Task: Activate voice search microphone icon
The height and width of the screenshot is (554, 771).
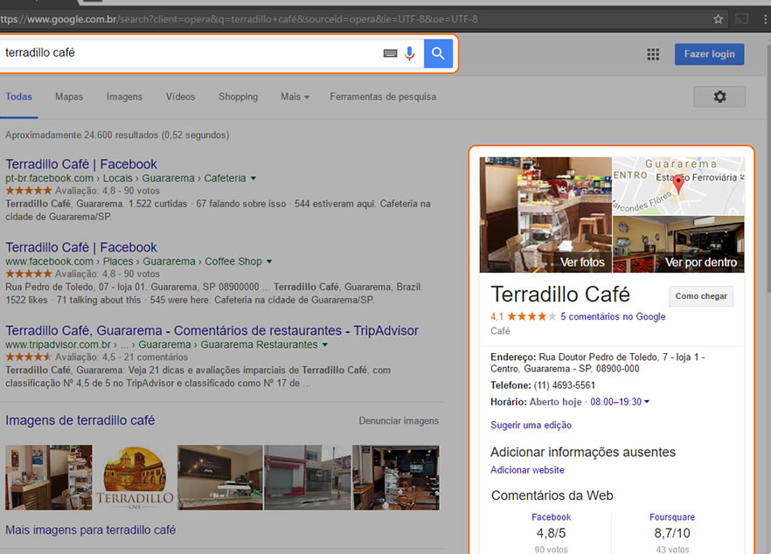Action: [x=409, y=53]
